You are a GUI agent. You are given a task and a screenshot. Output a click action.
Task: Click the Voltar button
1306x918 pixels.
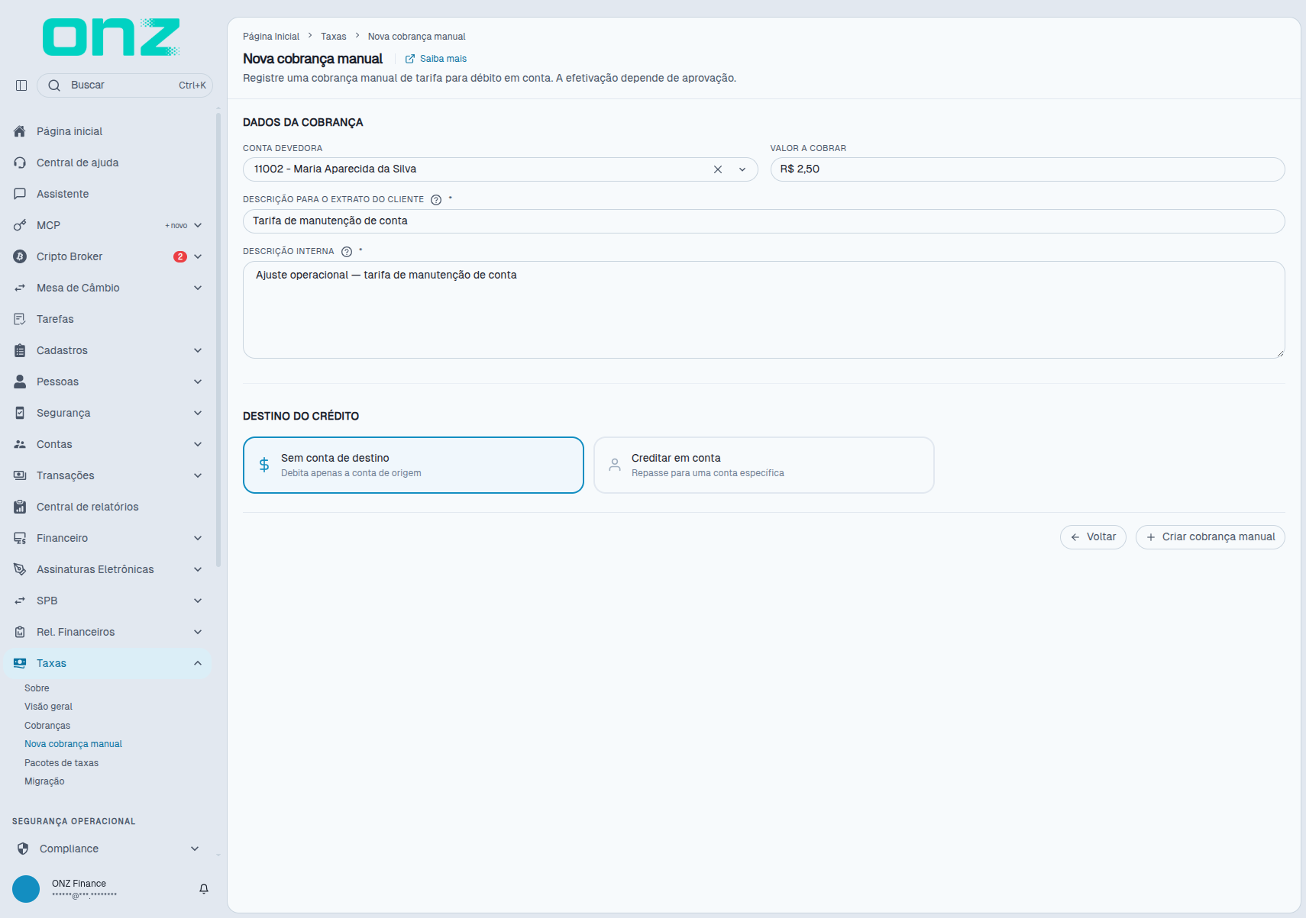[1093, 537]
